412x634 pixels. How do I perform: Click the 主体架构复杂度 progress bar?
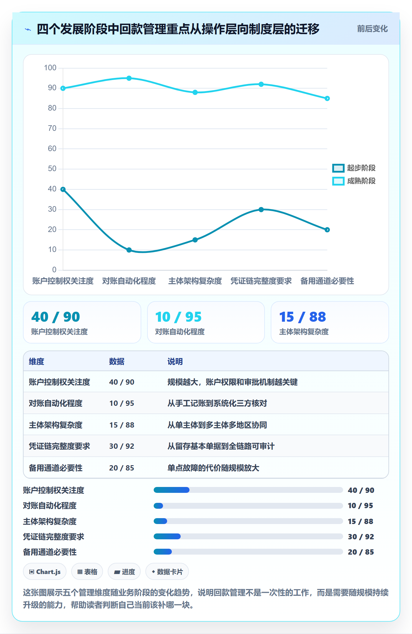tap(248, 521)
